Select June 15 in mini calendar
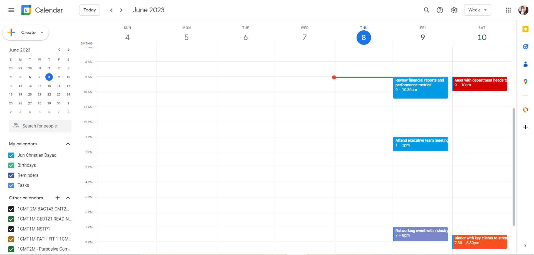Image resolution: width=534 pixels, height=255 pixels. (x=49, y=86)
